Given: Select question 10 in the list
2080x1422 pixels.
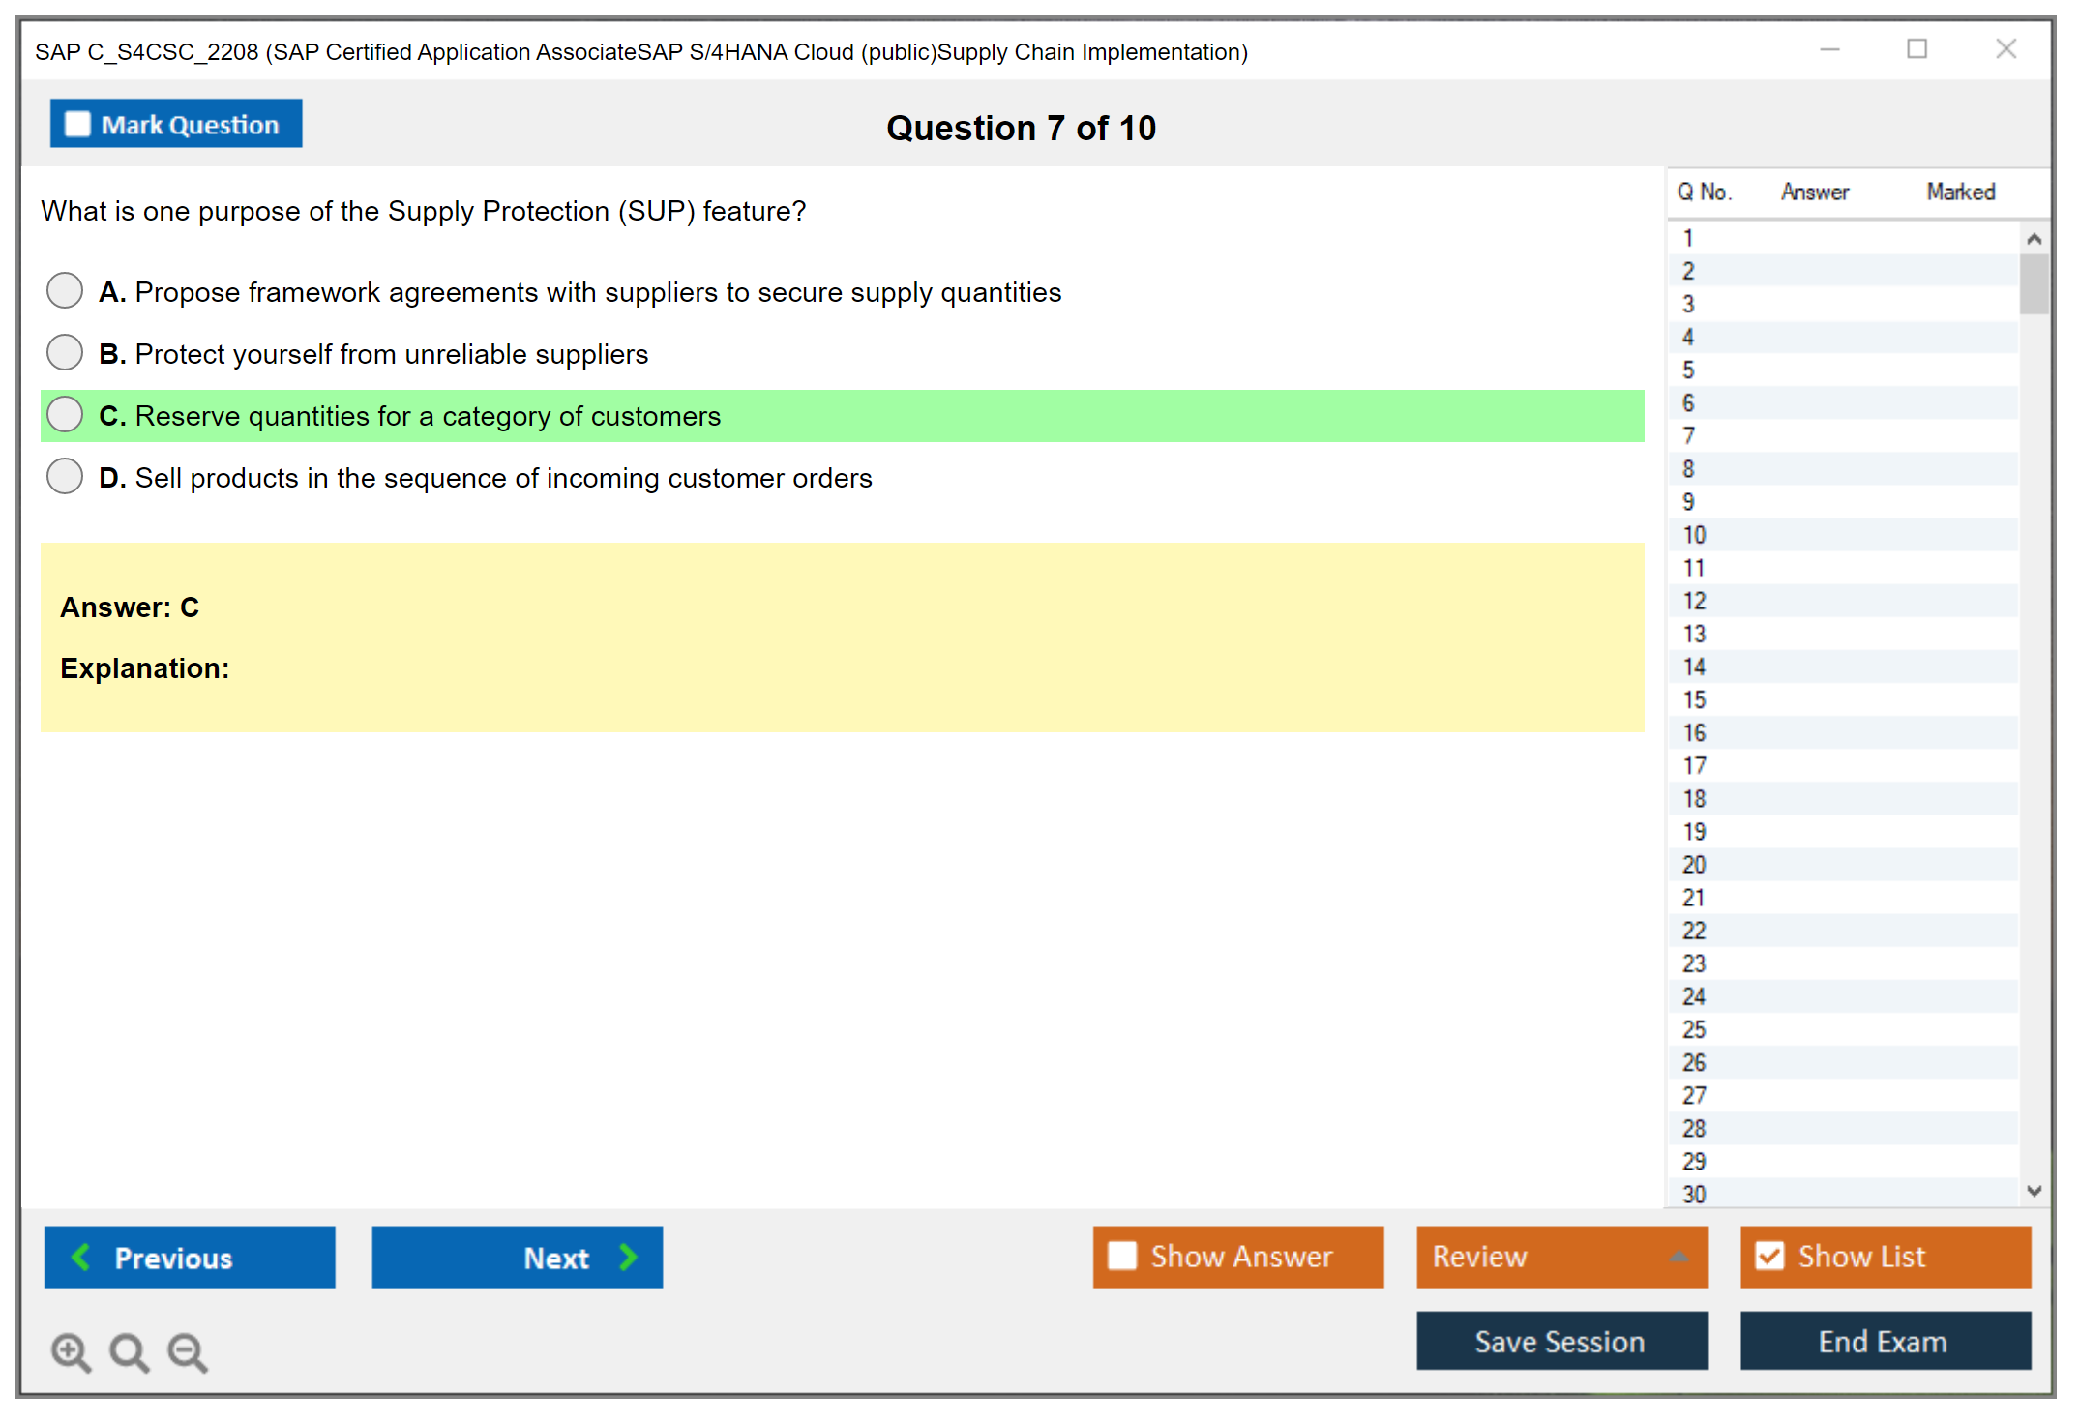Looking at the screenshot, I should click(1694, 535).
